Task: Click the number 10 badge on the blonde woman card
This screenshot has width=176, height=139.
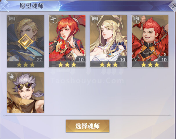Action: pos(122,59)
